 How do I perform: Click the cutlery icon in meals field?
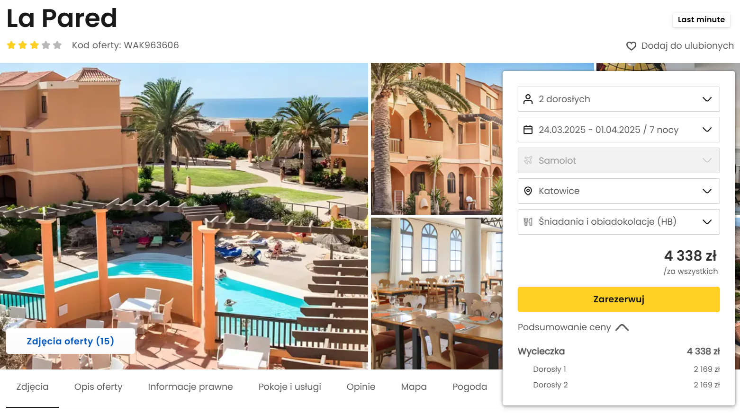point(528,222)
